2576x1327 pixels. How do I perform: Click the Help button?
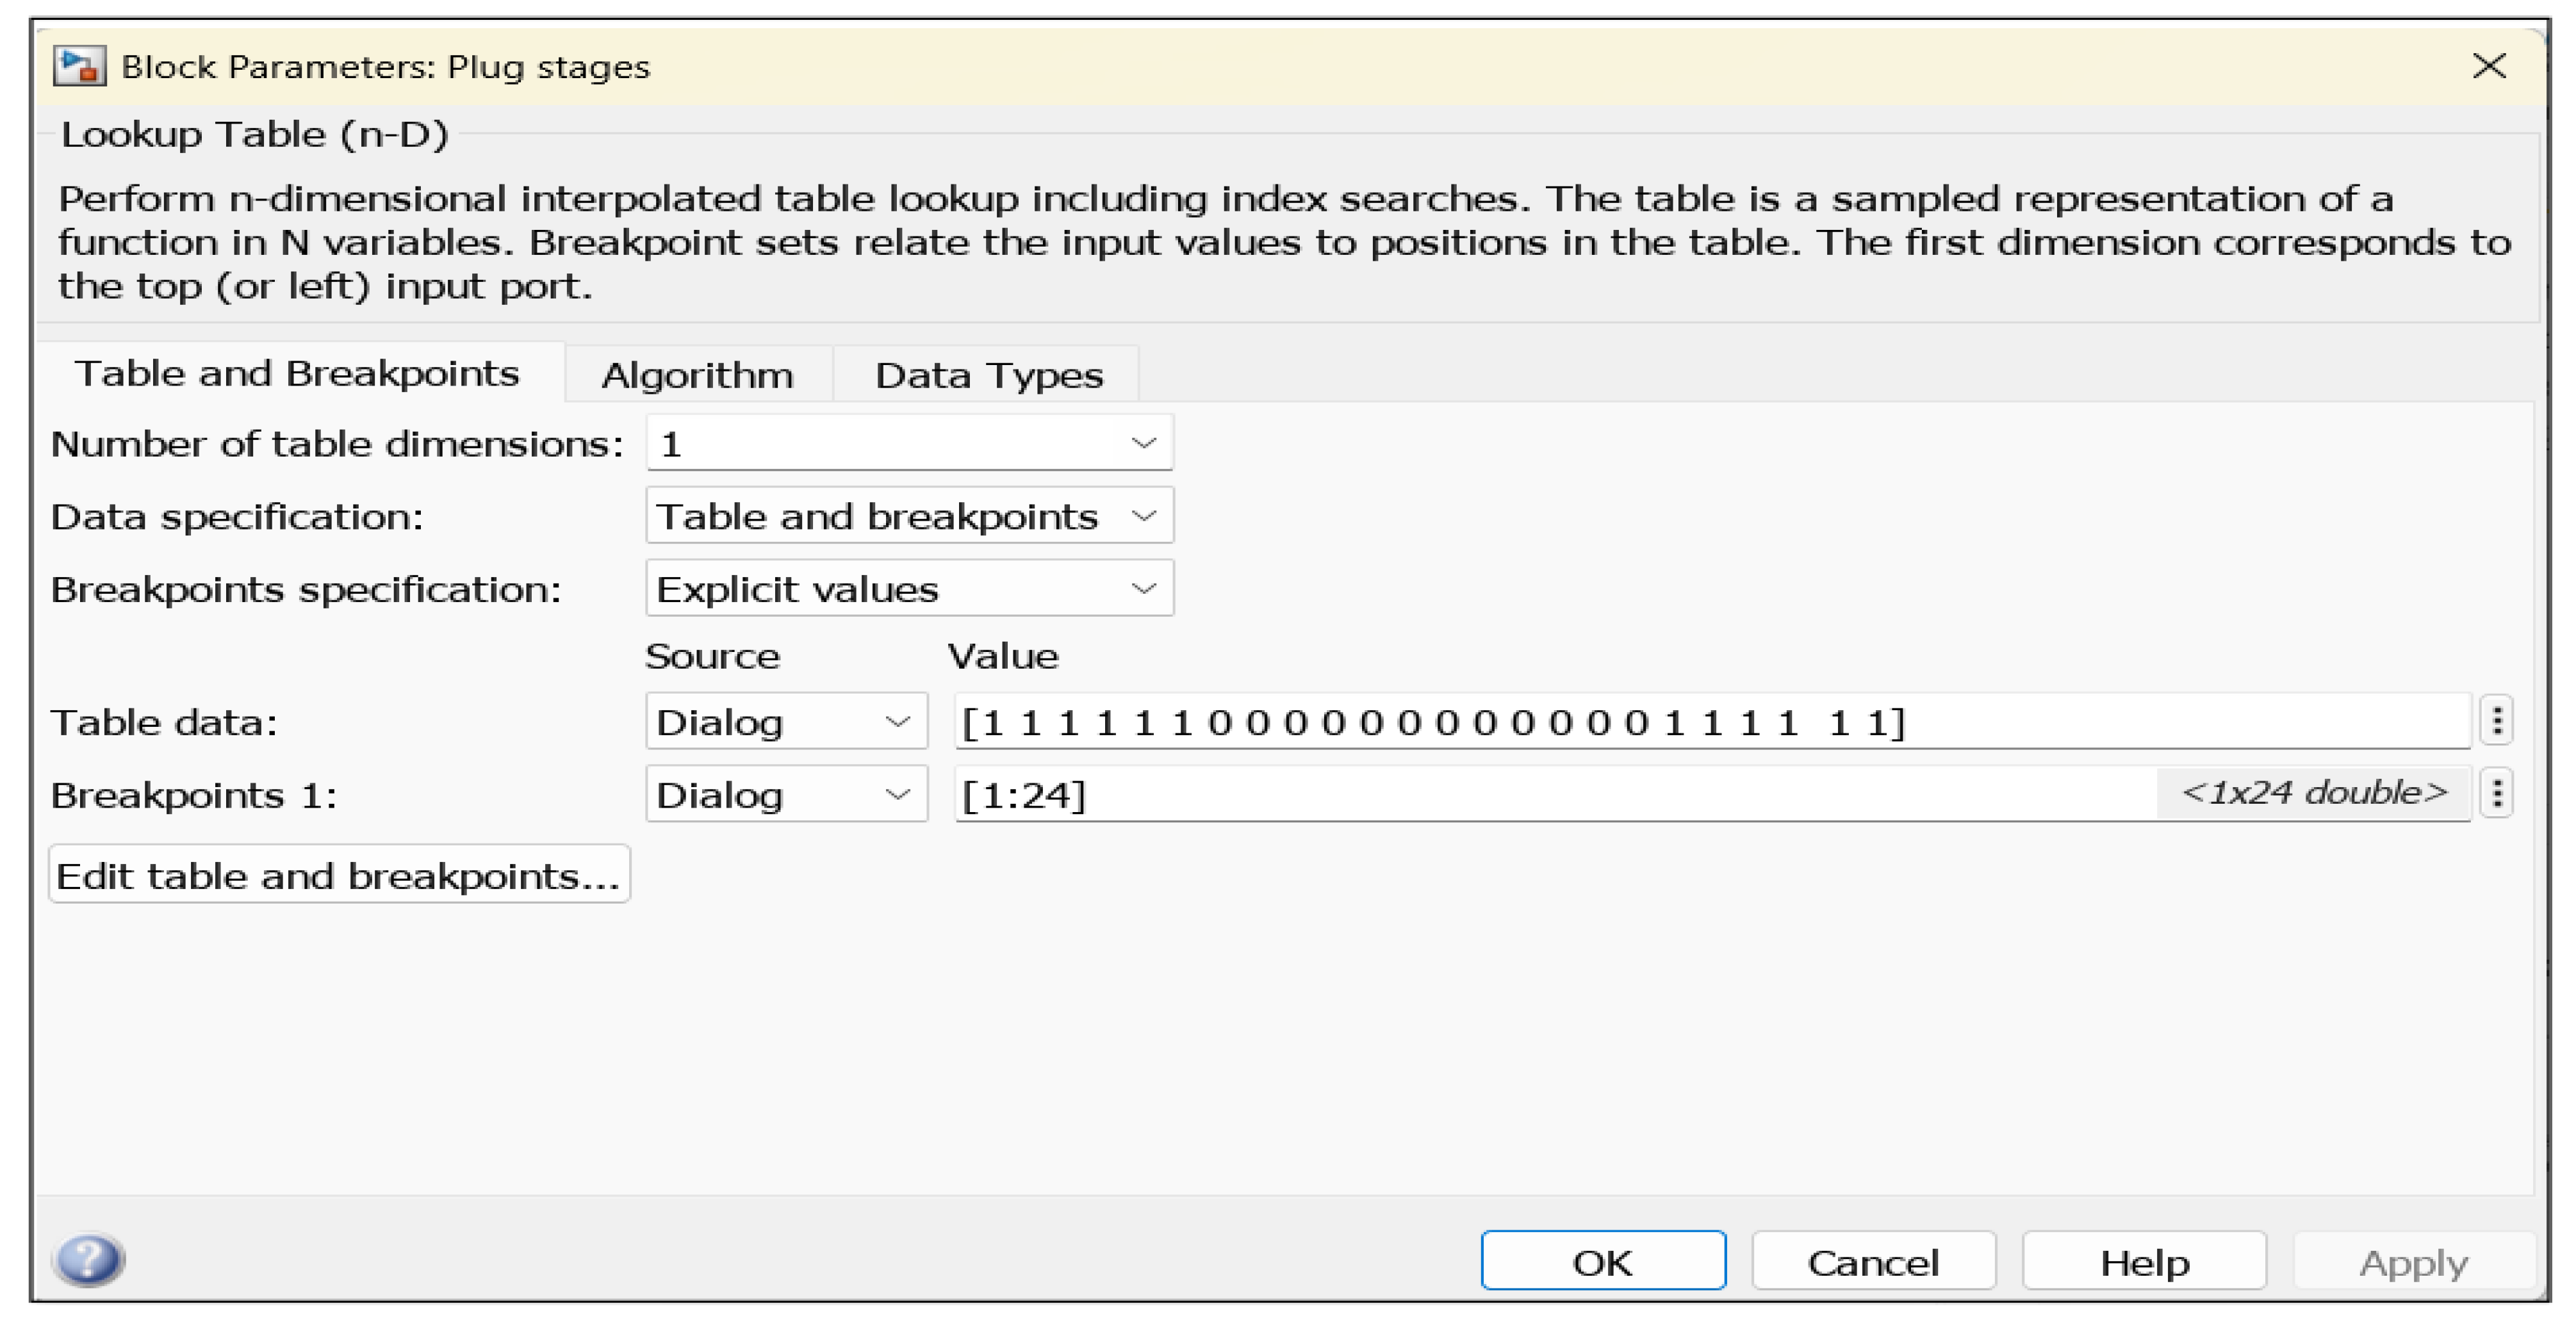2144,1262
